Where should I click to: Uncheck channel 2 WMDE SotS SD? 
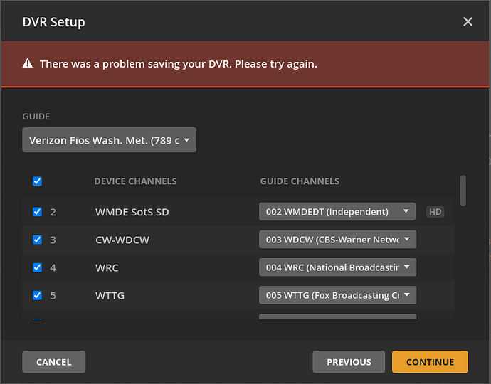(37, 212)
